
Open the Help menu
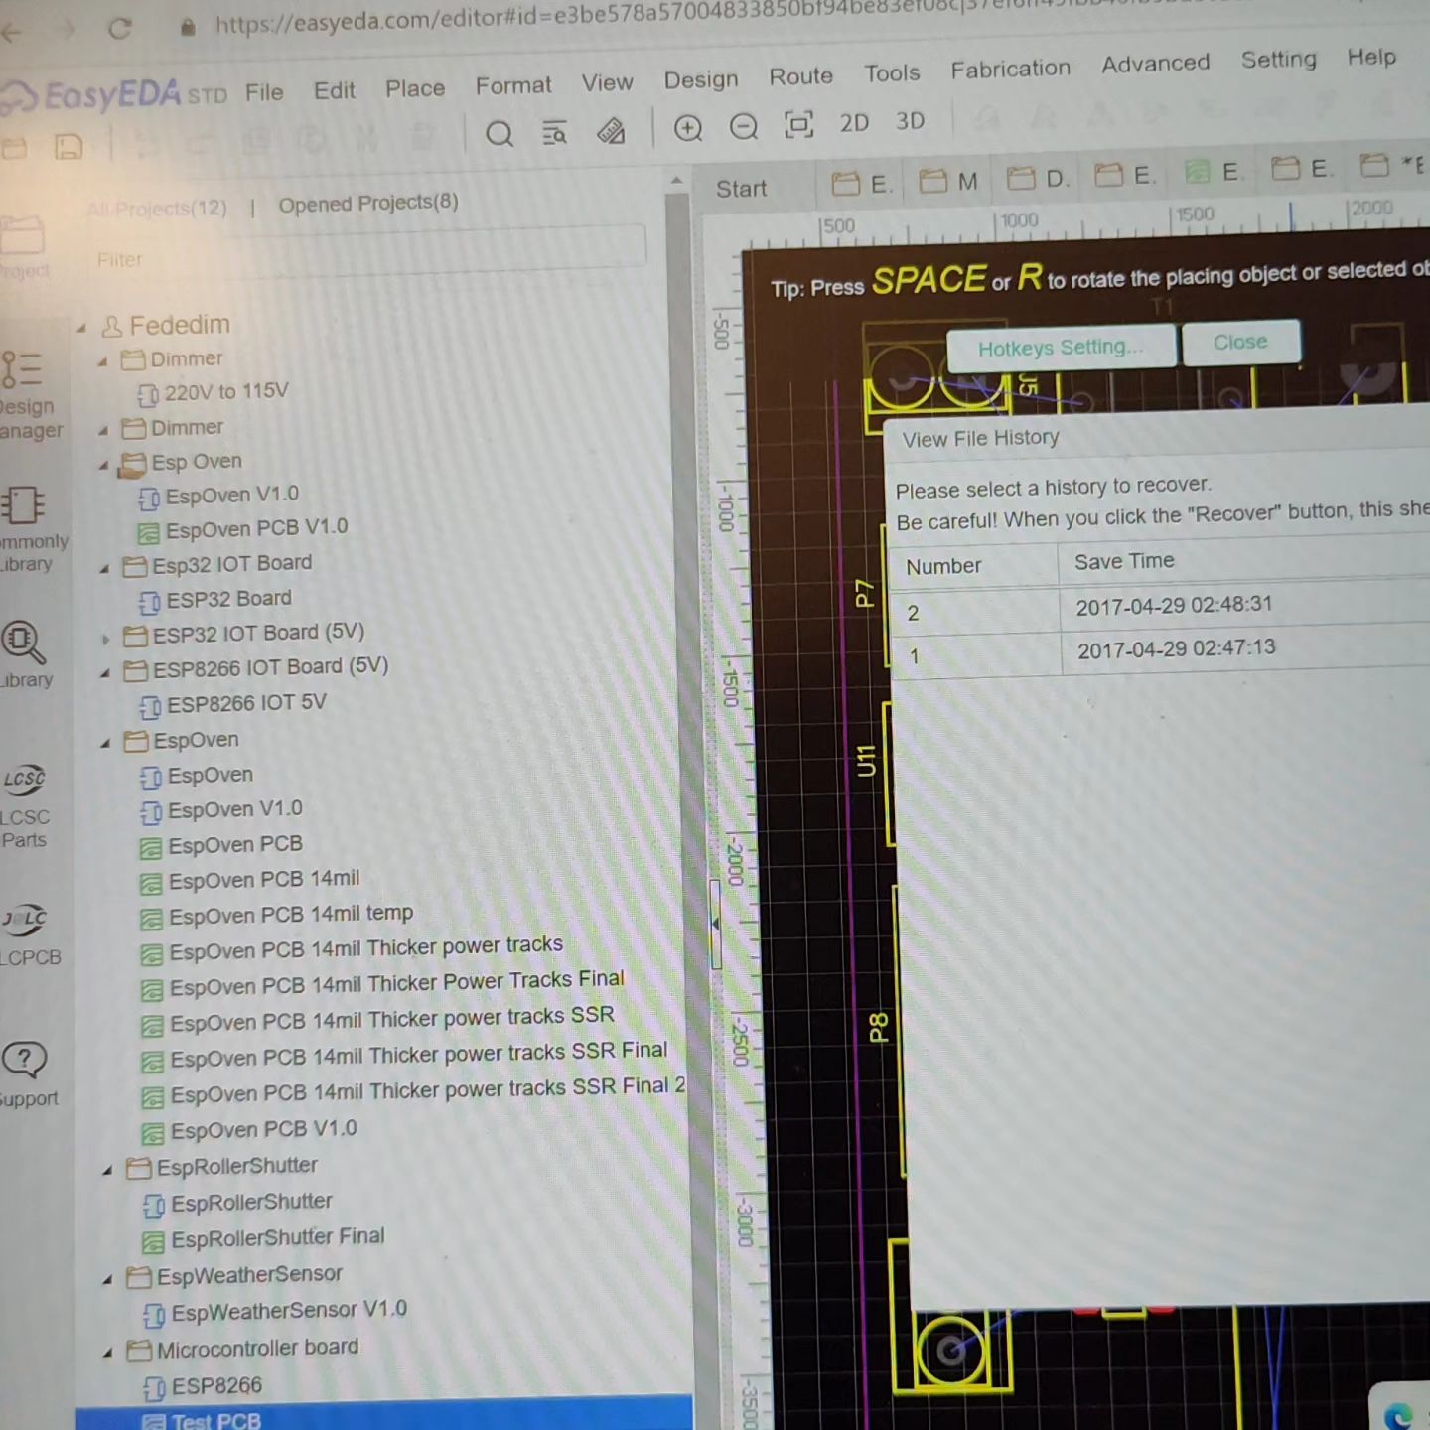[x=1371, y=57]
